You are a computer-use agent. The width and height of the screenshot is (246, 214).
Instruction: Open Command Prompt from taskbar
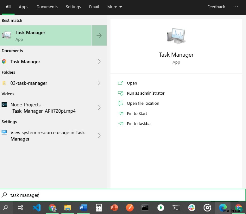pos(145,208)
